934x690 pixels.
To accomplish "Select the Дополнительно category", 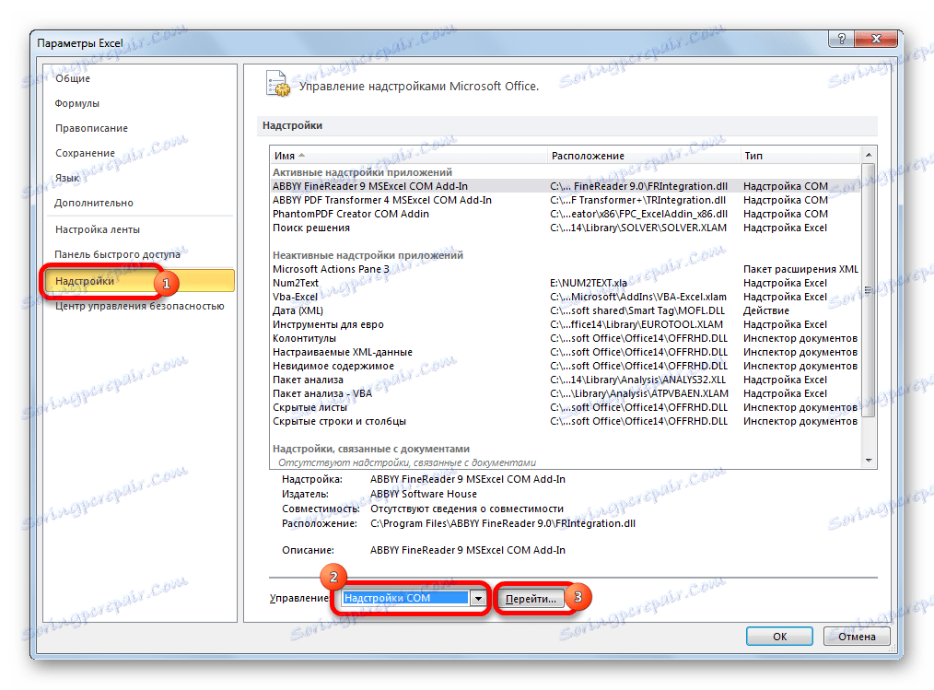I will point(94,204).
